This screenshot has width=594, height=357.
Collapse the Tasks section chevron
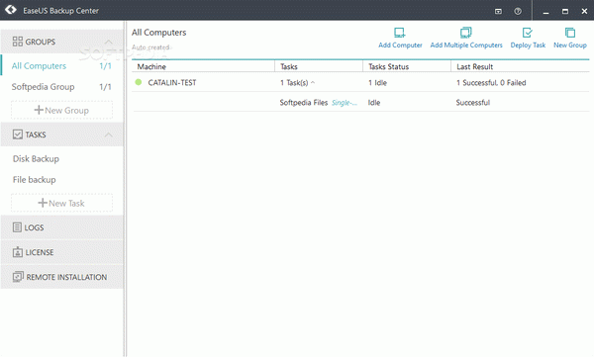click(x=108, y=134)
